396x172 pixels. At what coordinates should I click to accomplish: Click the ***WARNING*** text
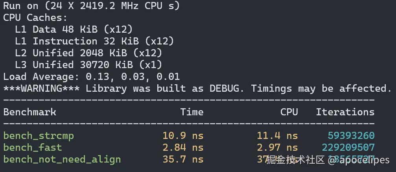tap(42, 89)
